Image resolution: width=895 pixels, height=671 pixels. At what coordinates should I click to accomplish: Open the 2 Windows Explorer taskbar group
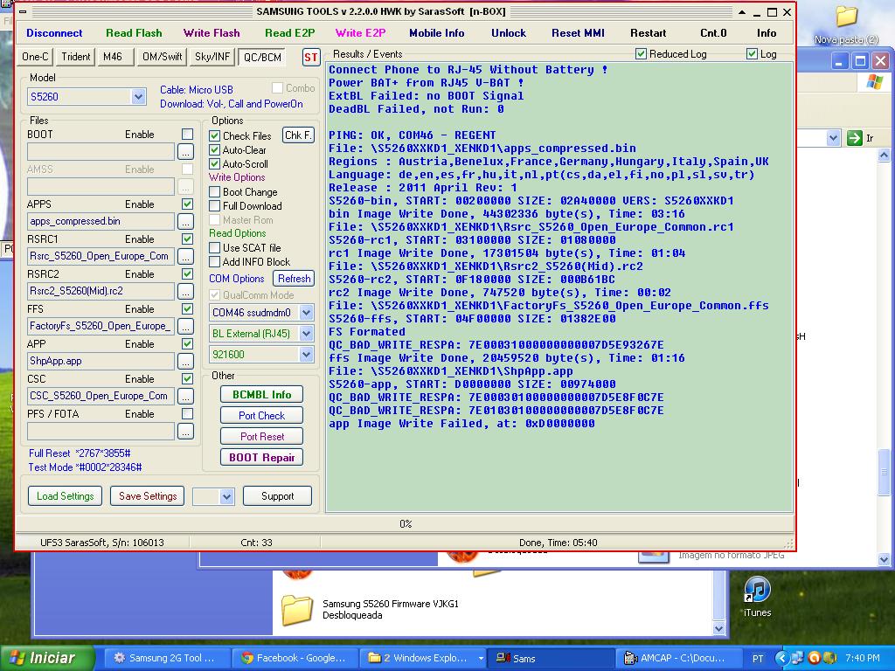[424, 658]
